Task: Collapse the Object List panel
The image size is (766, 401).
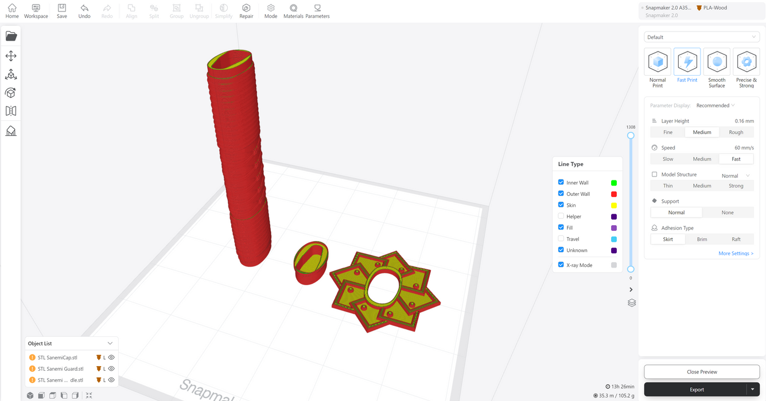Action: coord(110,344)
